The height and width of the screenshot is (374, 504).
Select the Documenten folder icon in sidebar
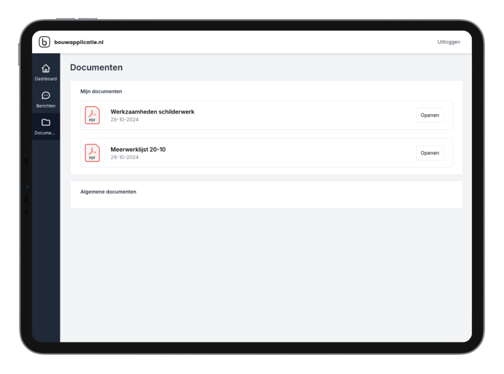point(46,123)
